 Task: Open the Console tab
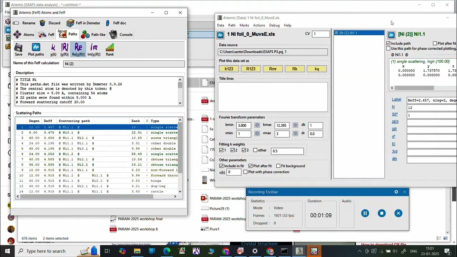point(121,35)
